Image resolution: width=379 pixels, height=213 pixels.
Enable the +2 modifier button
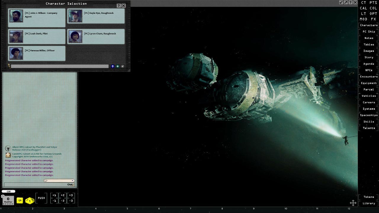pos(62,195)
